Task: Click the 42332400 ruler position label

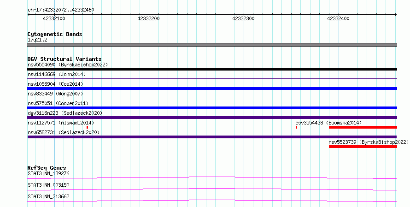Action: pos(338,18)
